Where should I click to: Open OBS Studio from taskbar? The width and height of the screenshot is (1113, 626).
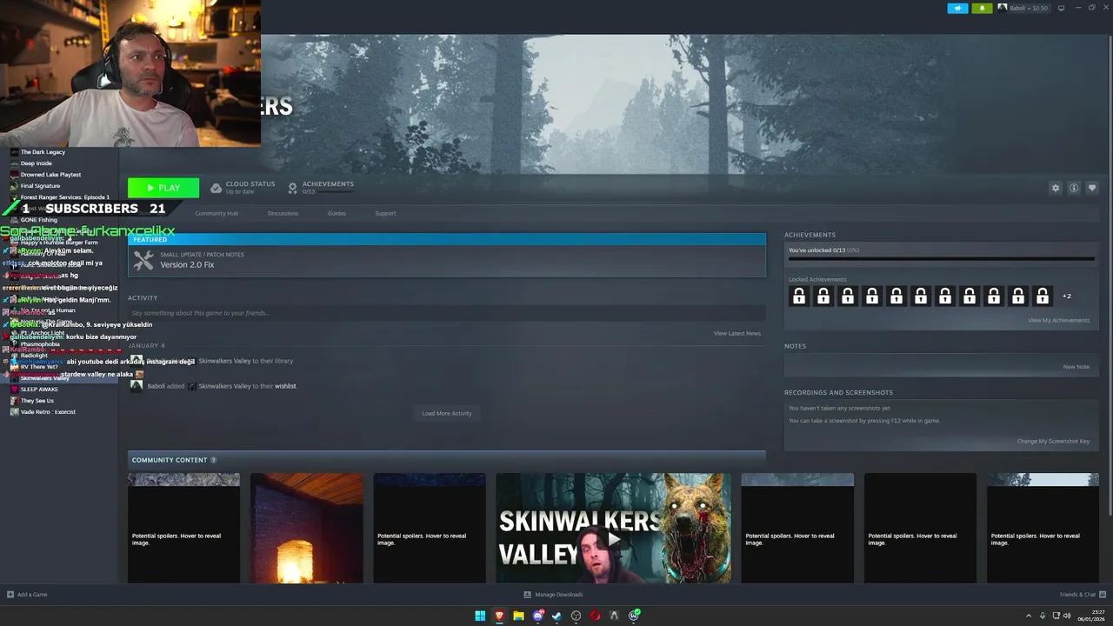tap(576, 616)
